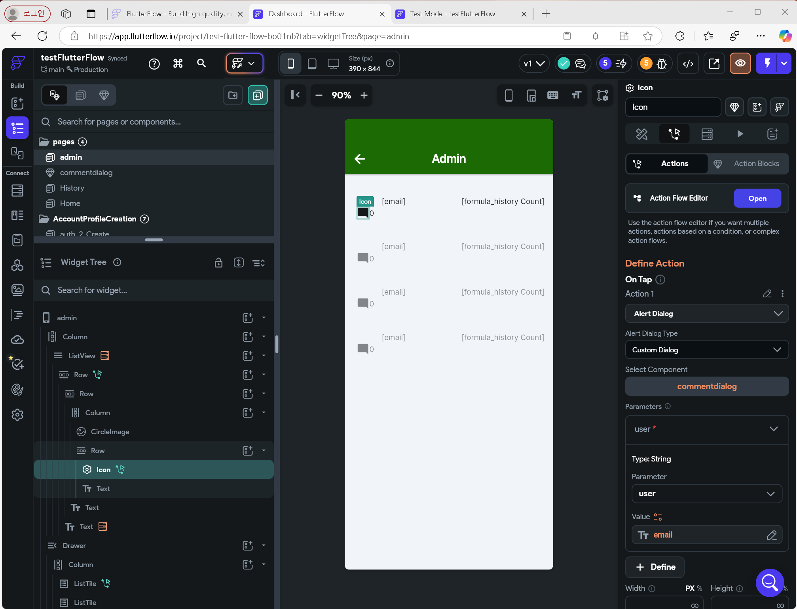Click the canvas text scale icon
The width and height of the screenshot is (797, 609).
[577, 95]
